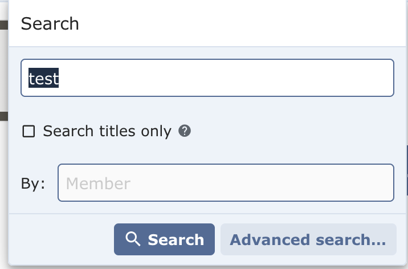This screenshot has height=269, width=408.
Task: Click the search keywords field containing "test"
Action: 207,78
